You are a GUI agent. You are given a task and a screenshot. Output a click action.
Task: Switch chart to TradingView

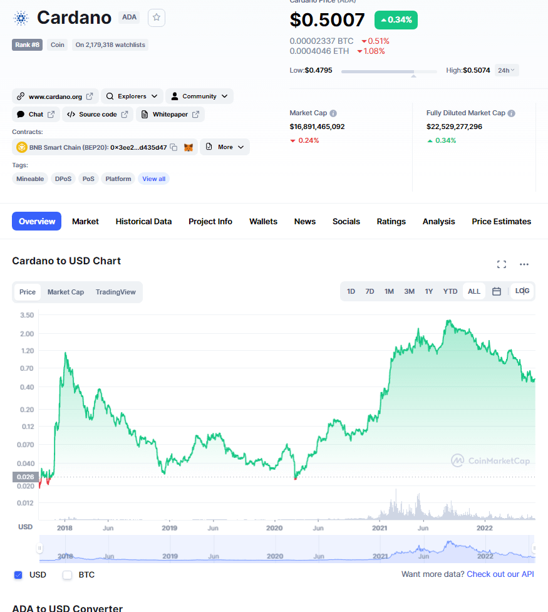point(115,292)
